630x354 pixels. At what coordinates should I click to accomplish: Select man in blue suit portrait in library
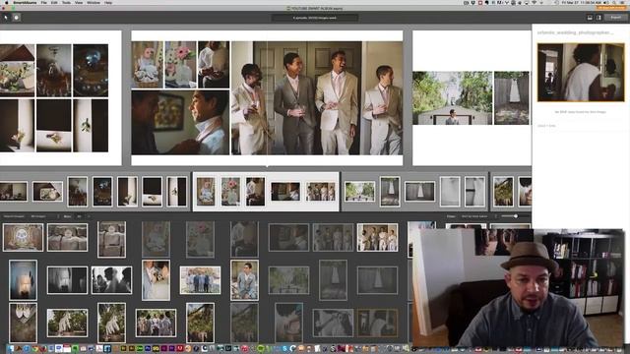244,280
